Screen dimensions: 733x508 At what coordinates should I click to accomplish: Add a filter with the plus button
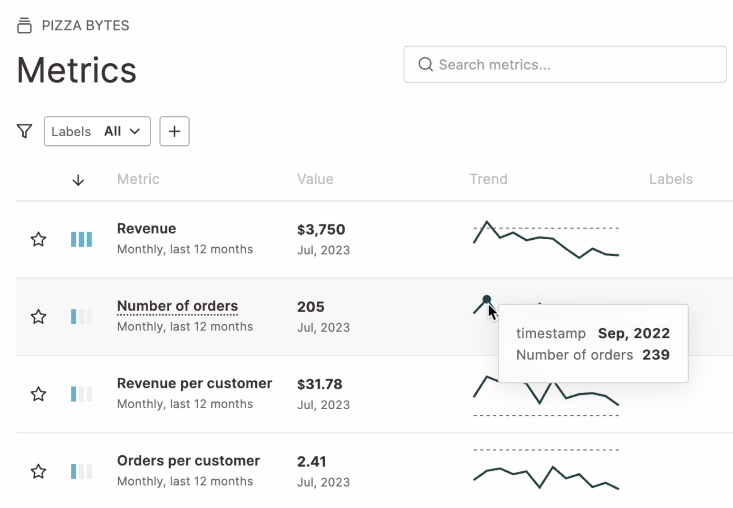tap(174, 132)
